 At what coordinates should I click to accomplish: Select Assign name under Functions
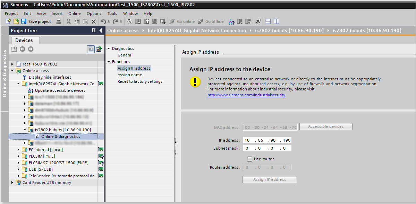tap(129, 74)
